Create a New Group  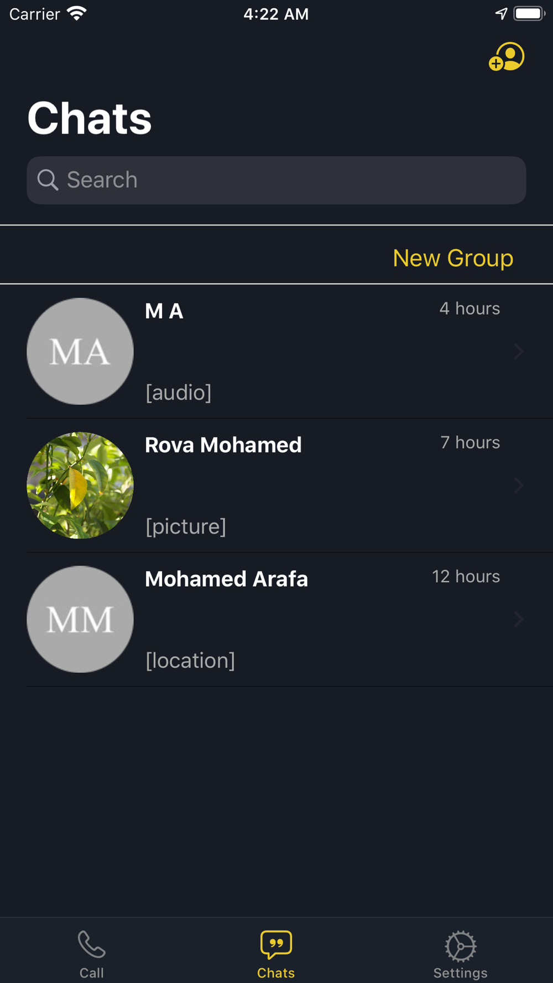pos(453,258)
